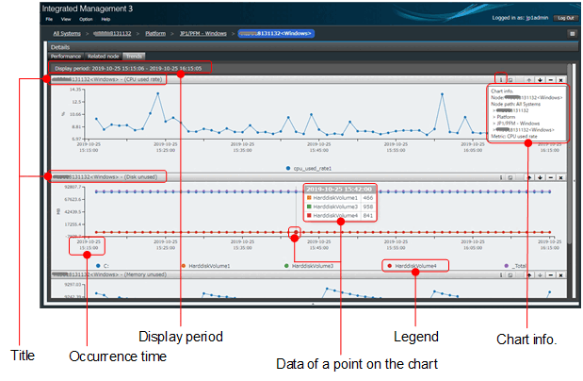Toggle the _Total legend color marker
Image resolution: width=583 pixels, height=381 pixels.
click(506, 266)
